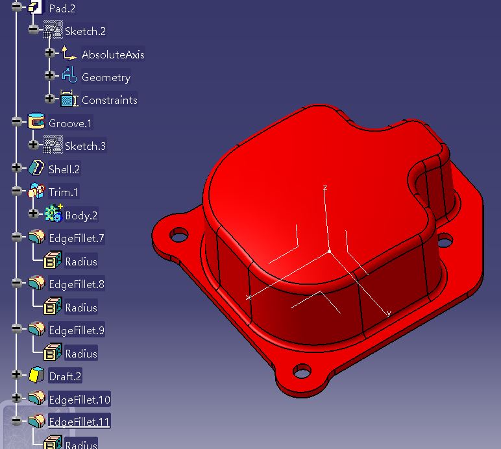Expand the Constraints node
The width and height of the screenshot is (501, 449).
(x=49, y=98)
